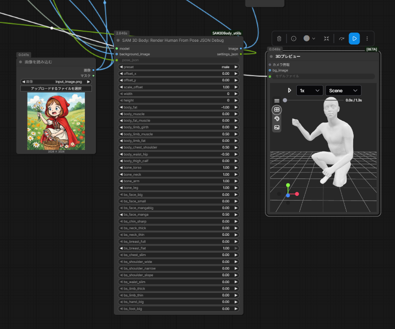Toggle the grid icon in 3D preview
Screen dimensions: 395x329
pyautogui.click(x=276, y=110)
